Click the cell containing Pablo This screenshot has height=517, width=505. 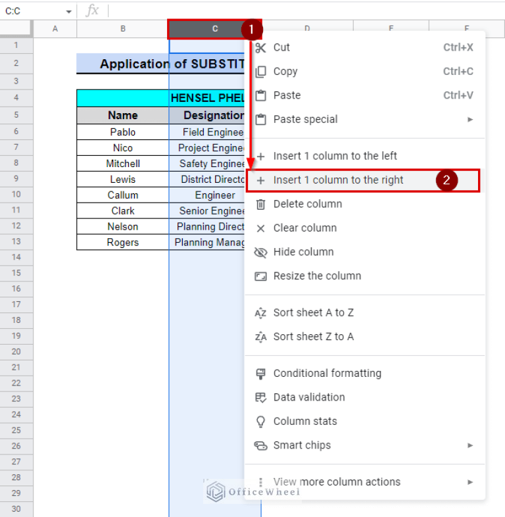(122, 132)
